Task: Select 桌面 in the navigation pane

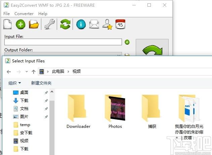Action: click(x=24, y=93)
